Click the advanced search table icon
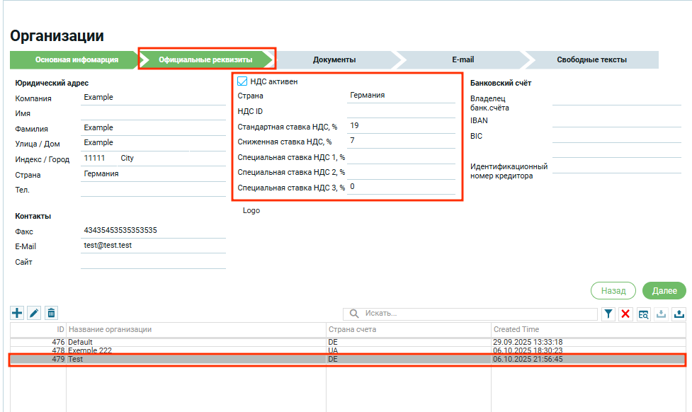 [643, 314]
